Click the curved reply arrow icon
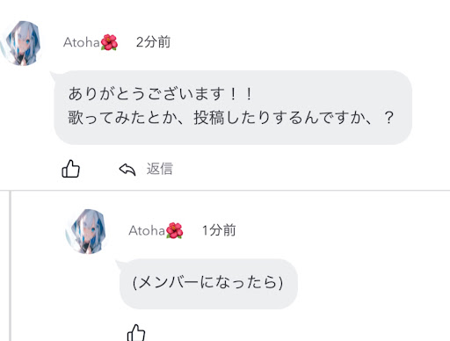450x341 pixels. [x=127, y=170]
